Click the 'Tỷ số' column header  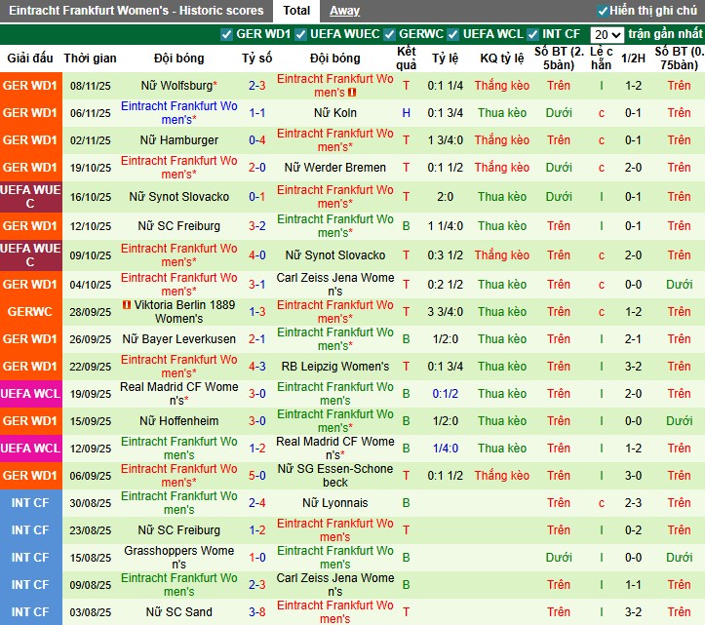coord(257,59)
